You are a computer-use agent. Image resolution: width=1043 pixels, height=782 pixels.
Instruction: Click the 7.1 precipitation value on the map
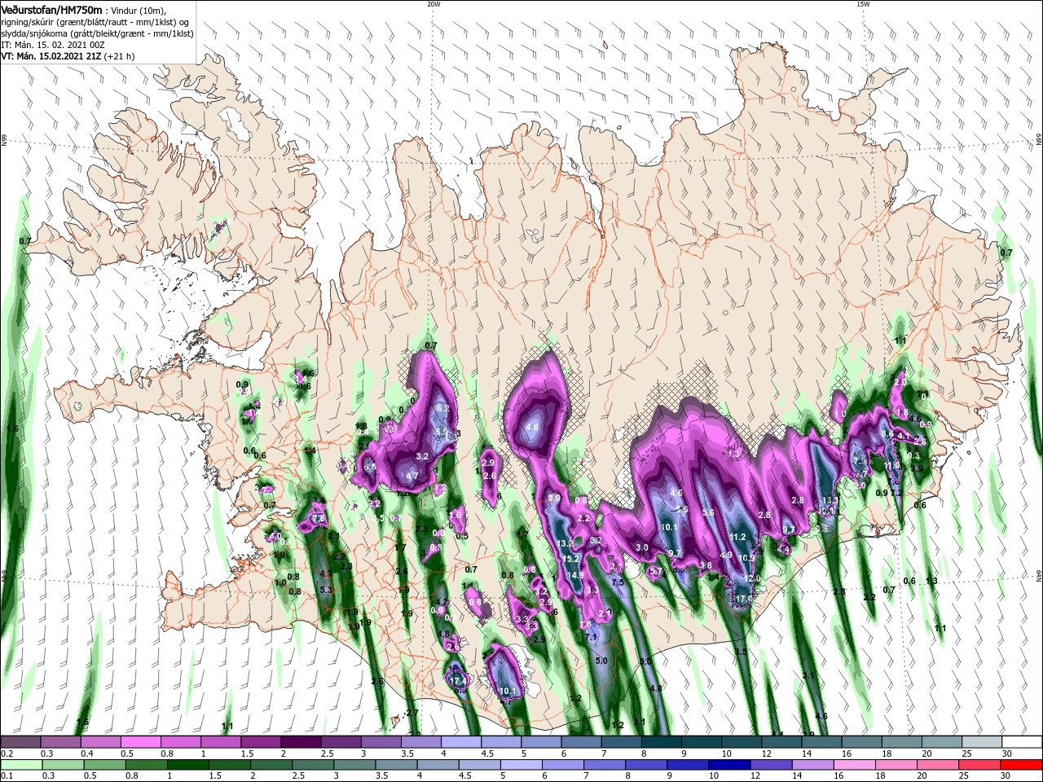tap(592, 637)
